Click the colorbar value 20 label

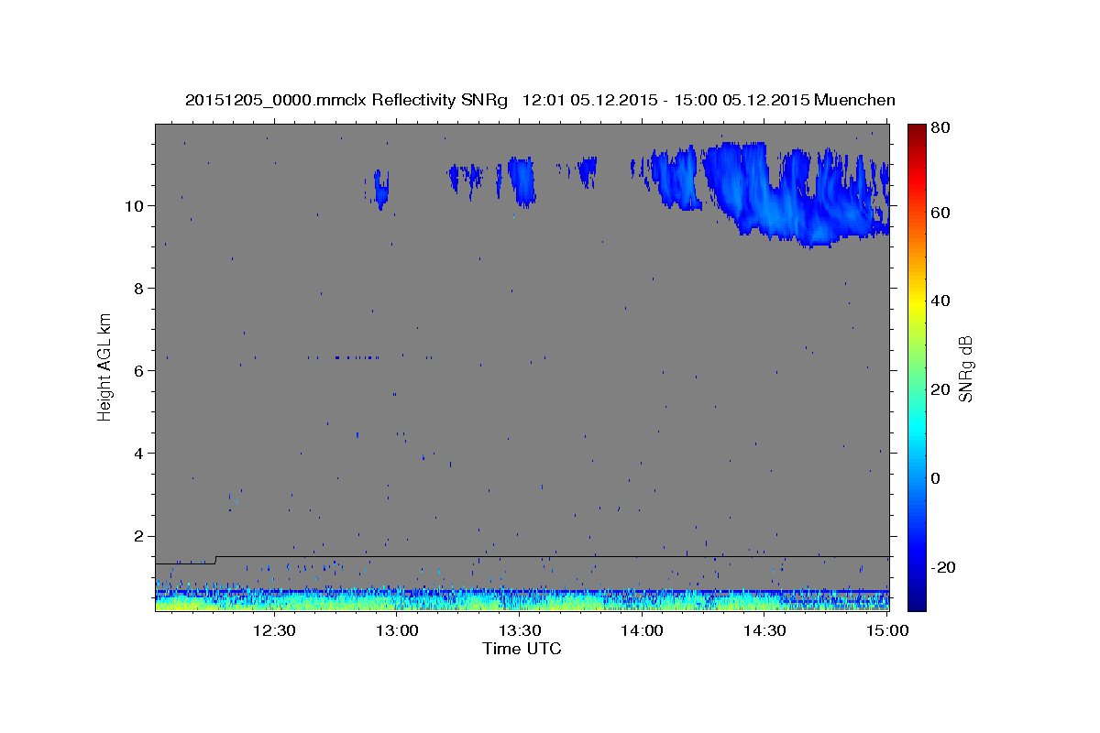(x=940, y=389)
